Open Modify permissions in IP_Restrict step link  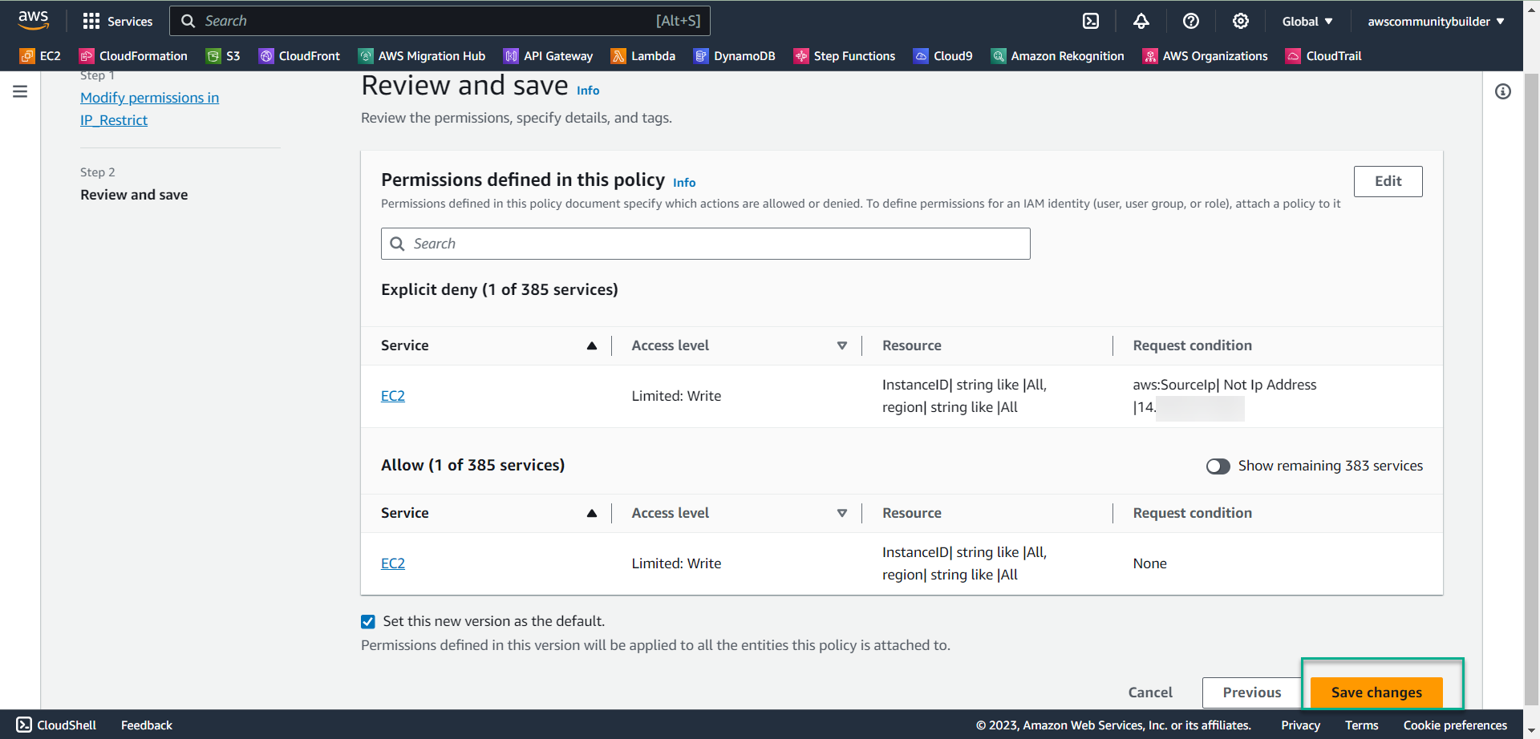pos(149,109)
